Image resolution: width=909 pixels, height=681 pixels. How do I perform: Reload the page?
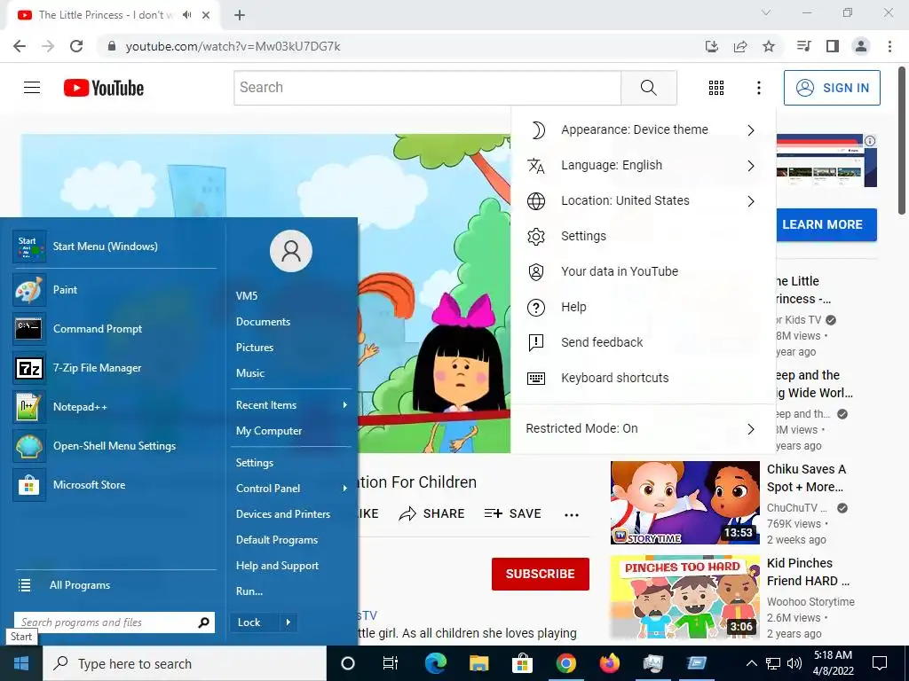click(76, 46)
